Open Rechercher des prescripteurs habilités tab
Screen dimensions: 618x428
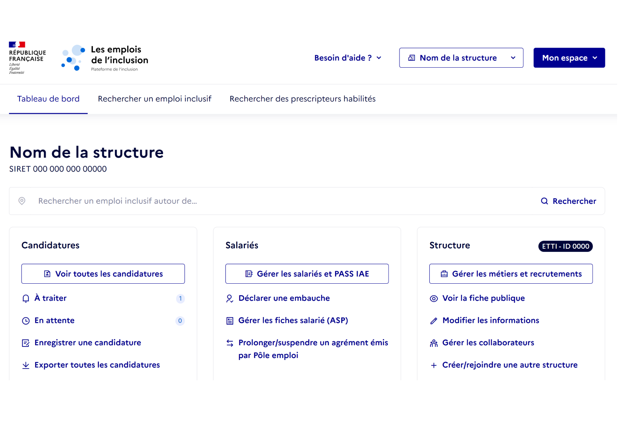click(x=302, y=99)
